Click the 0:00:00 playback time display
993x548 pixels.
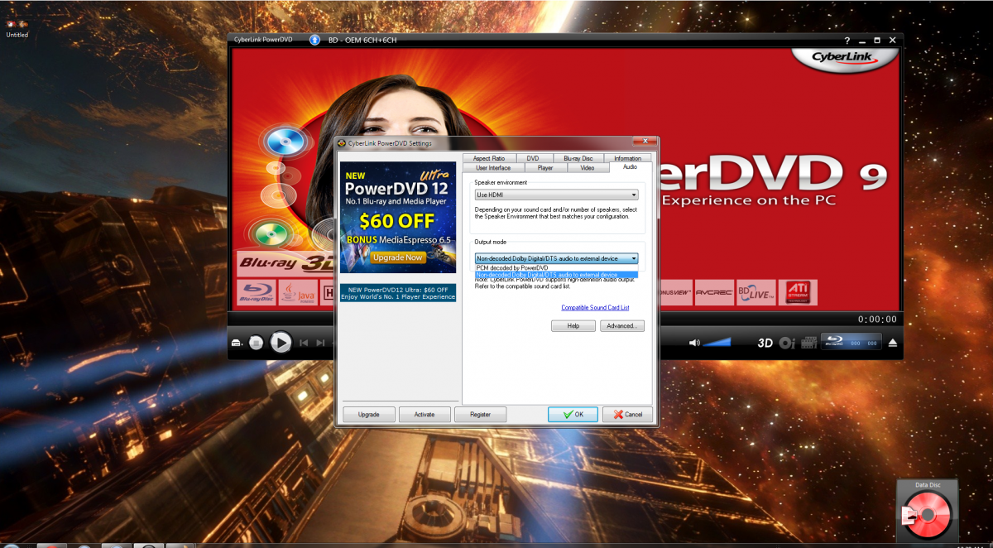(877, 319)
